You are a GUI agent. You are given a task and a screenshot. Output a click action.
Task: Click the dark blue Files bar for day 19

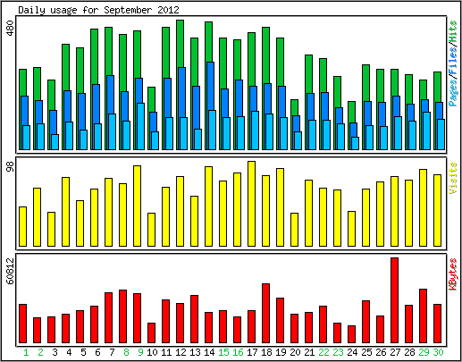coord(281,102)
